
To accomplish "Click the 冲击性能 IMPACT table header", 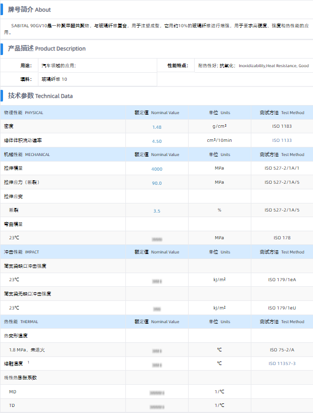I will (21, 252).
